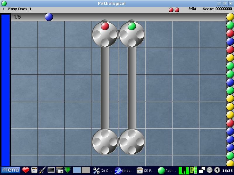Image resolution: width=234 pixels, height=175 pixels.
Task: Switch to the "(2) R..." taskbar window
Action: click(146, 171)
